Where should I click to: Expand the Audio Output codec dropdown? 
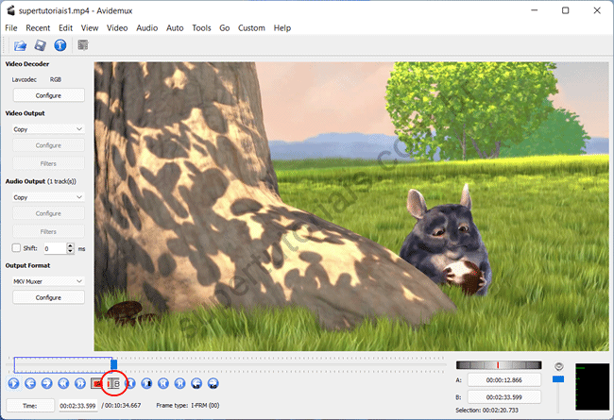click(48, 197)
